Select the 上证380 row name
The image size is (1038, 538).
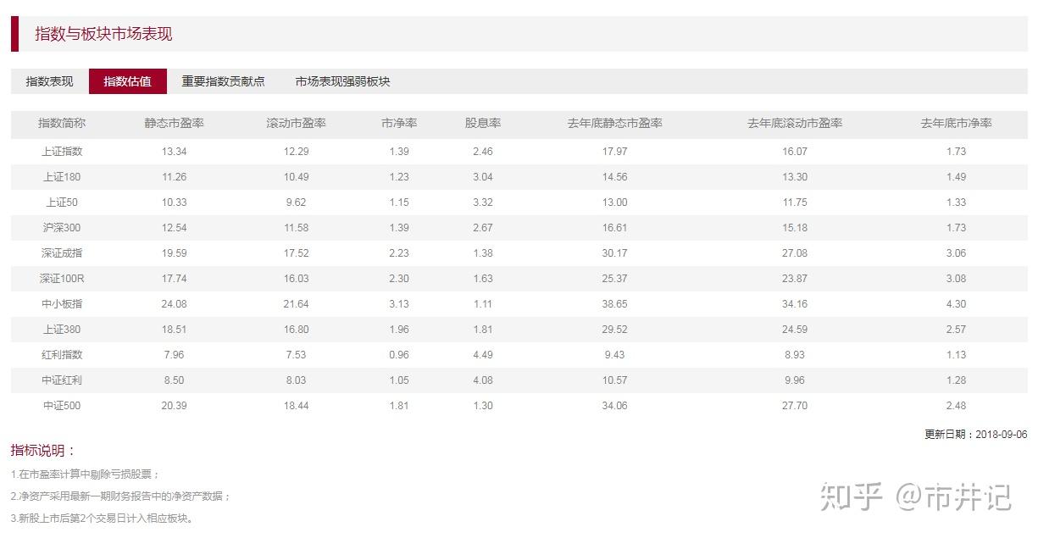pyautogui.click(x=62, y=330)
